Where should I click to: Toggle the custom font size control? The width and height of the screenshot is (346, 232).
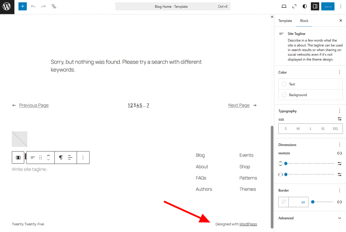click(x=340, y=119)
